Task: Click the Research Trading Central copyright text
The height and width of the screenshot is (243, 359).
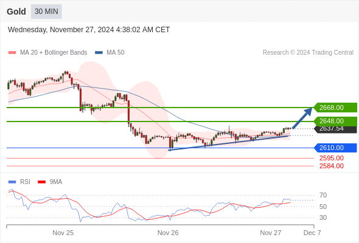Action: 308,53
